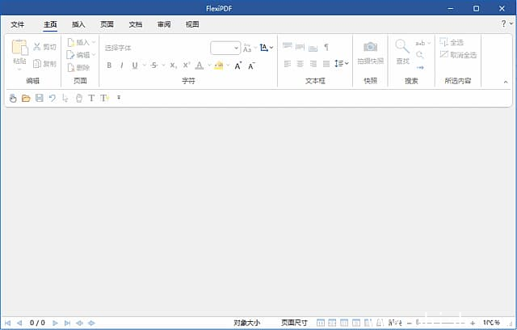Image resolution: width=517 pixels, height=330 pixels.
Task: Go to the 视图 ribbon tab
Action: [192, 24]
